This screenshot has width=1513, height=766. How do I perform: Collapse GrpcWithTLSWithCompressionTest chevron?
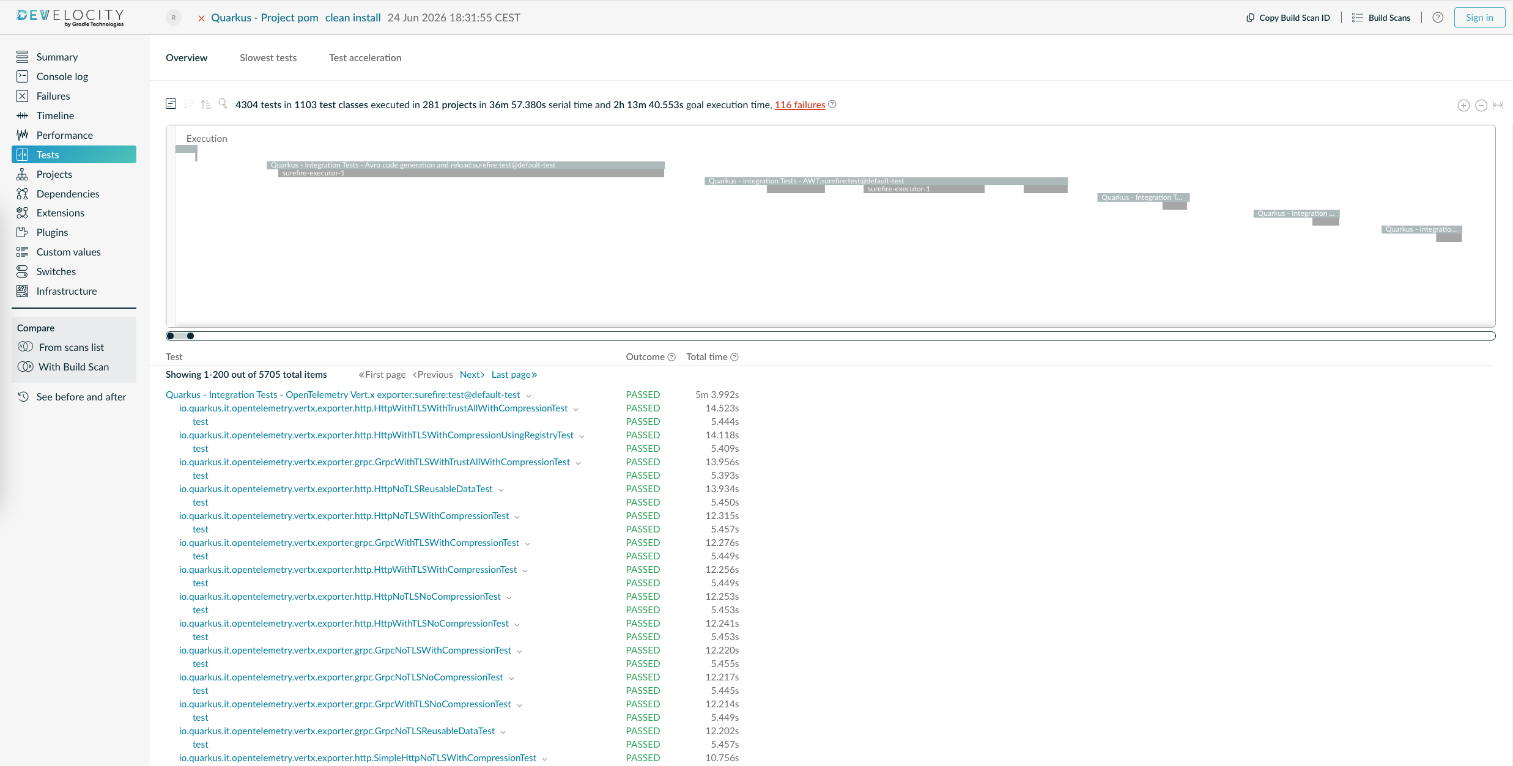528,543
